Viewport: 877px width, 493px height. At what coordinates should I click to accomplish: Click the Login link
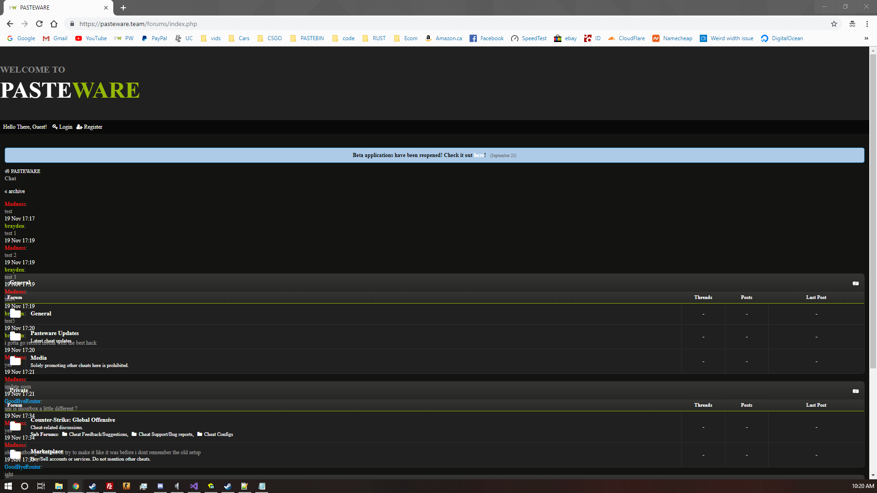63,127
